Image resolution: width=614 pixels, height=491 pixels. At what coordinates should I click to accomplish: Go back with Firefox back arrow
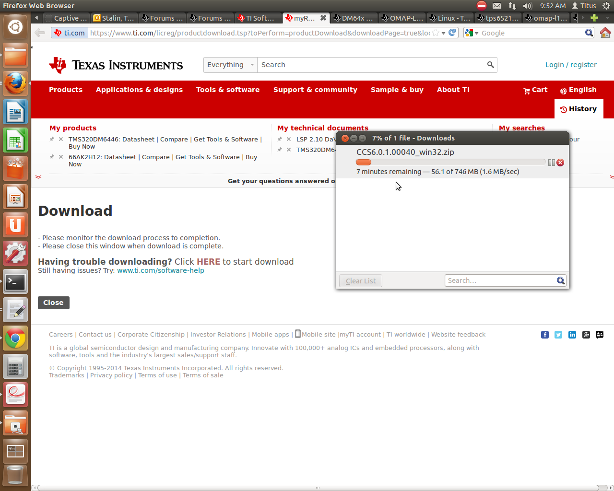point(40,33)
